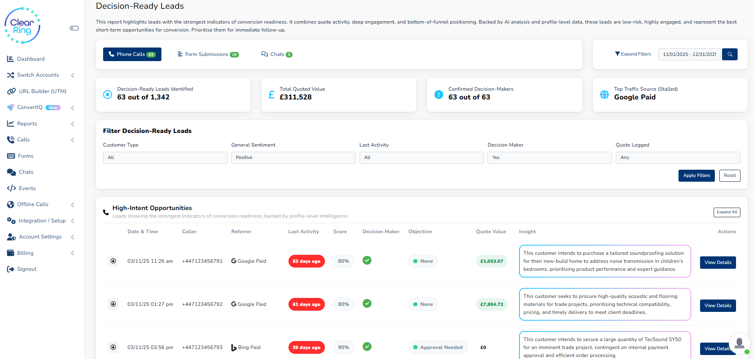Click the Apply Filters button
Screen dimensions: 754x359
point(696,176)
